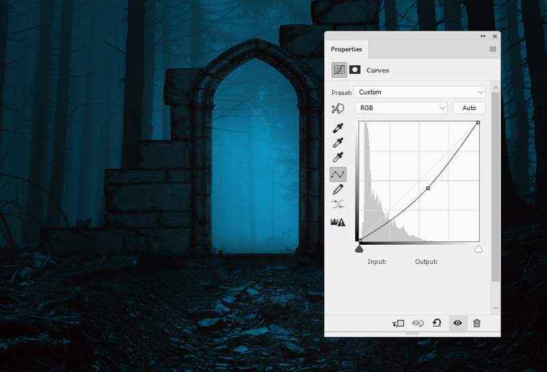Toggle Curves layer visibility eye
Viewport: 547px width, 372px height.
tap(457, 323)
